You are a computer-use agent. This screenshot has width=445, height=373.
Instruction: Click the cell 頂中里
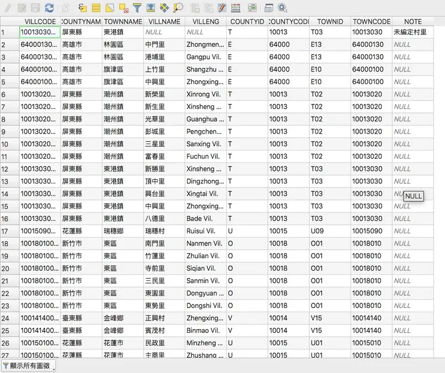(164, 182)
